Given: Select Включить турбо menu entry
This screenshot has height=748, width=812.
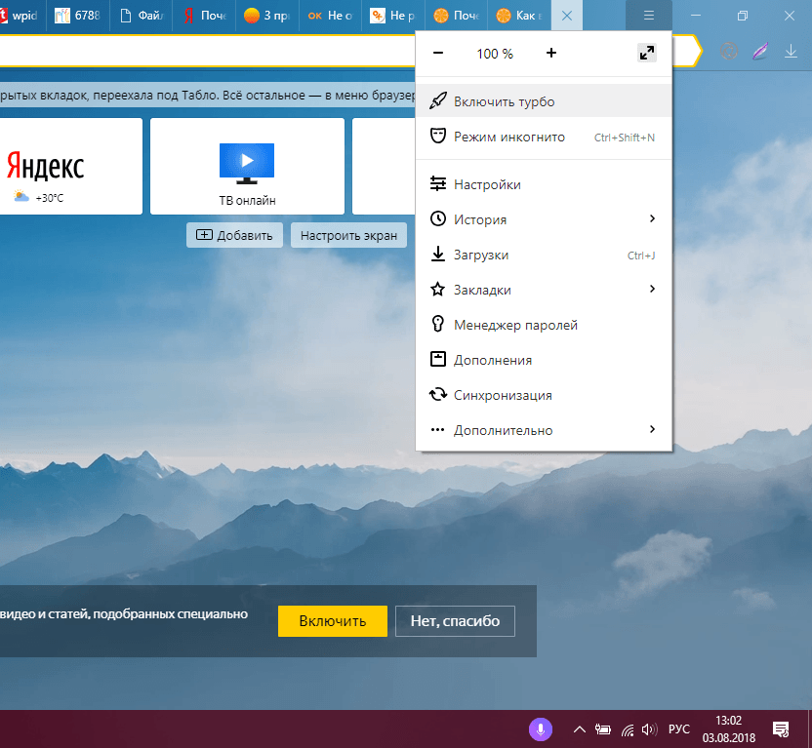Looking at the screenshot, I should click(x=544, y=101).
